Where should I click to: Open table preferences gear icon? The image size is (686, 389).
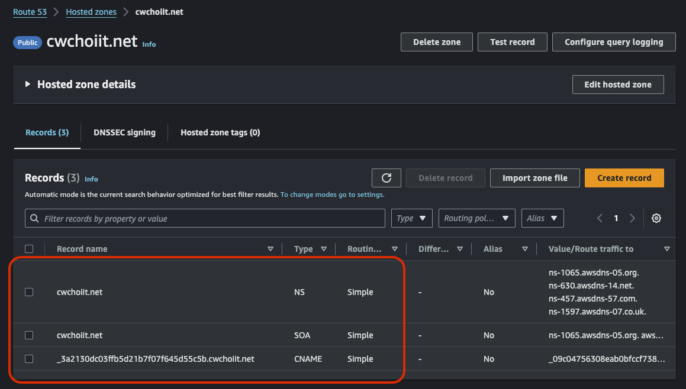point(656,218)
